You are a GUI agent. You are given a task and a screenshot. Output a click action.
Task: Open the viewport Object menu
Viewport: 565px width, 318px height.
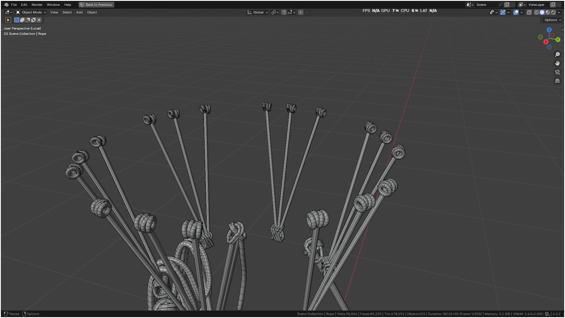pos(92,12)
